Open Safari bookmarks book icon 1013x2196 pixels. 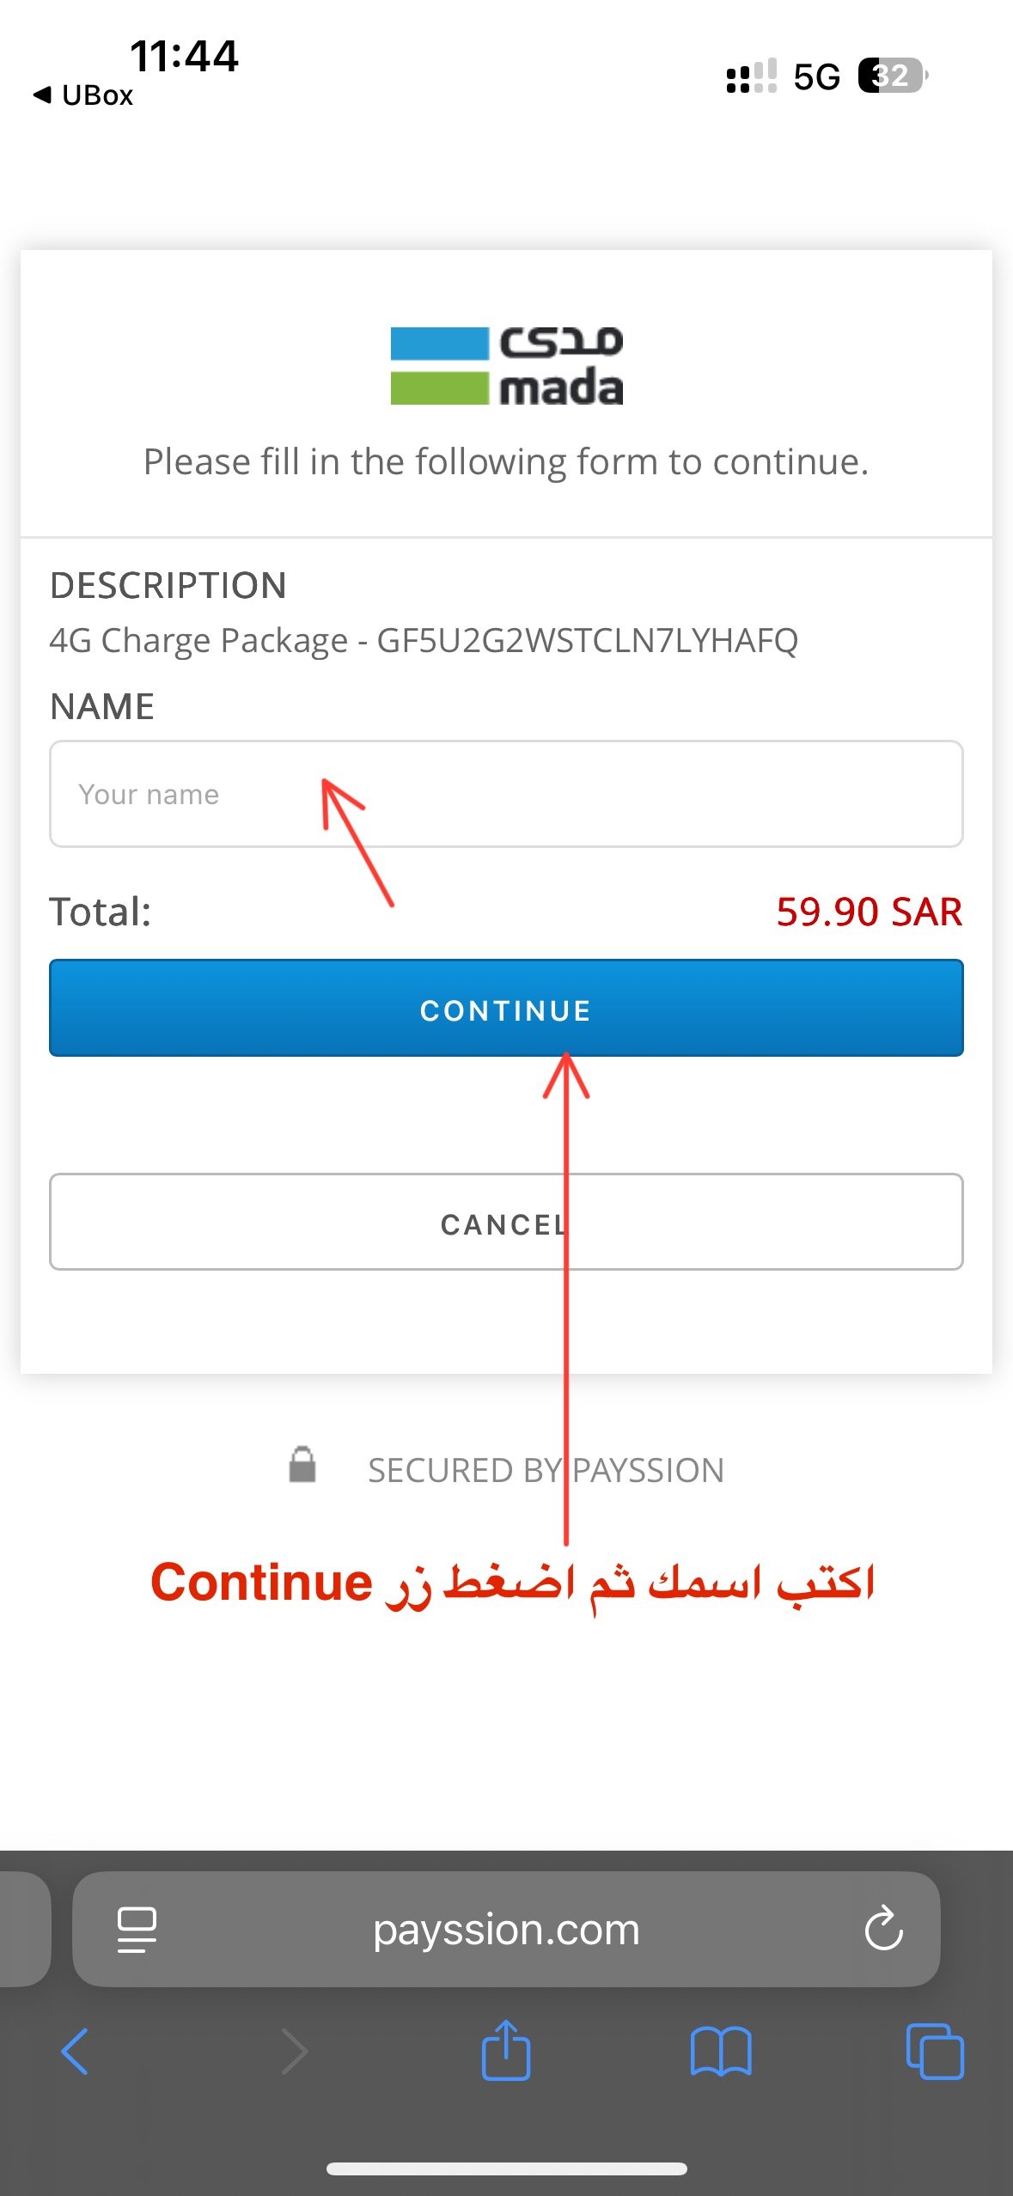pos(721,2051)
